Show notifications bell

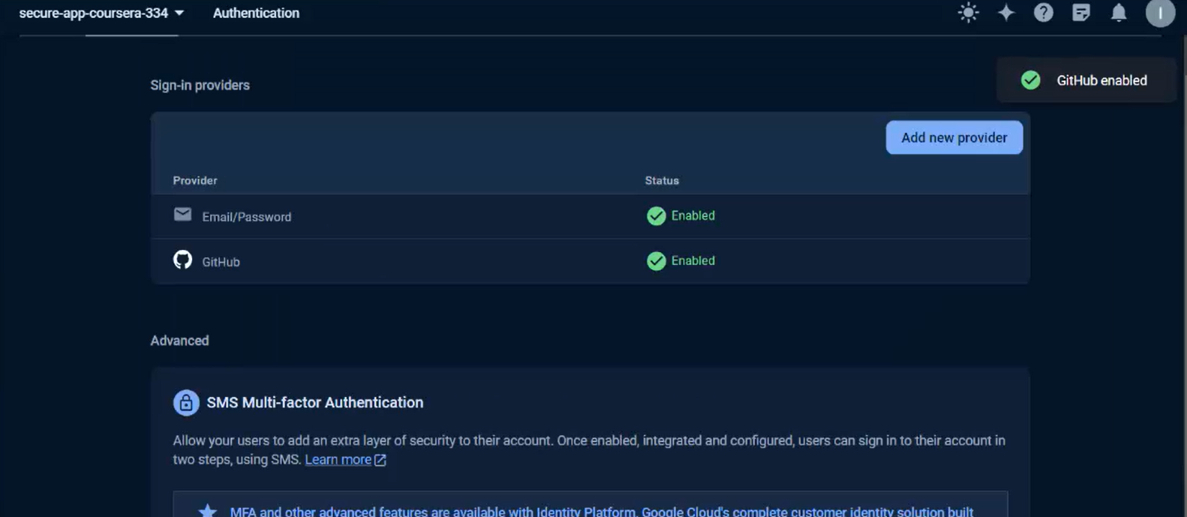1118,13
